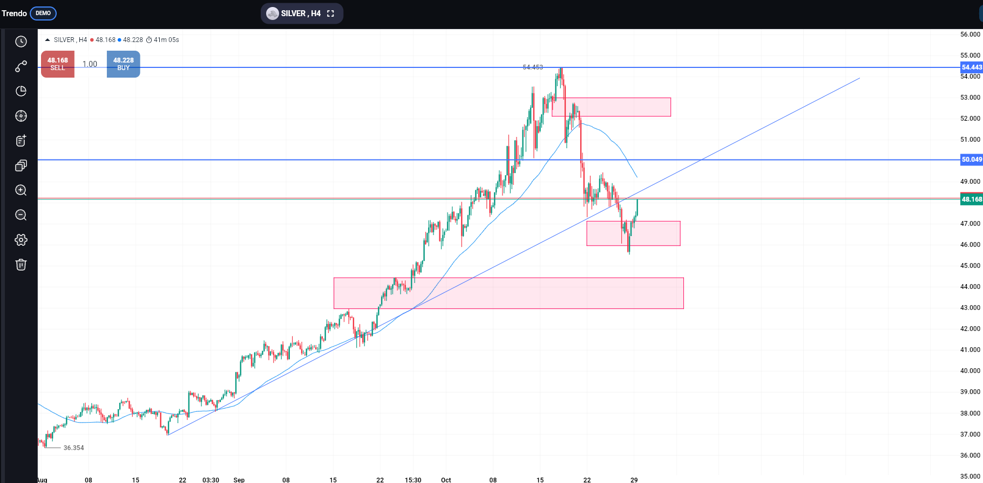Open the SILVER, H4 symbol selector
Screen dimensions: 983x483
point(295,13)
